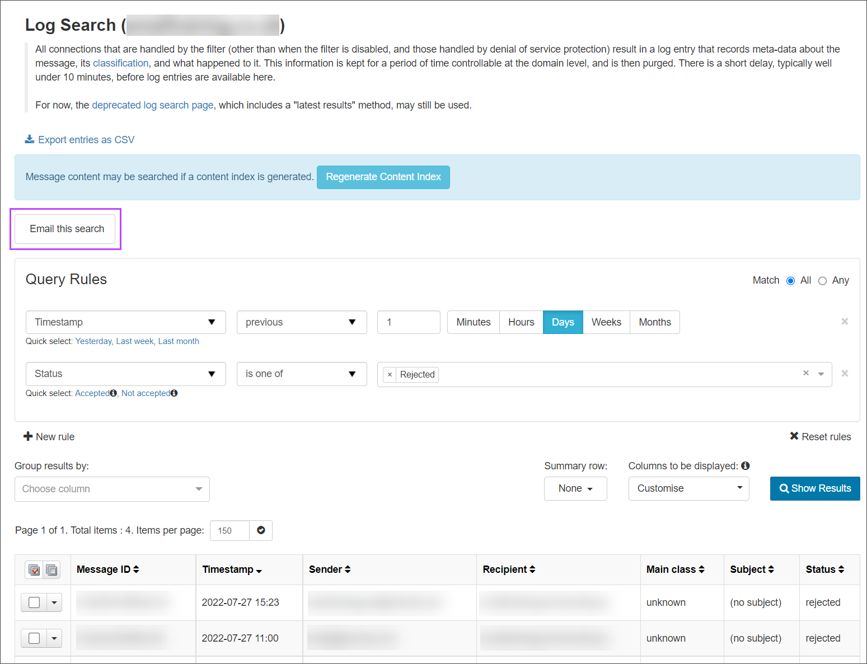Viewport: 867px width, 664px height.
Task: Open the deprecated log search page link
Action: click(x=152, y=105)
